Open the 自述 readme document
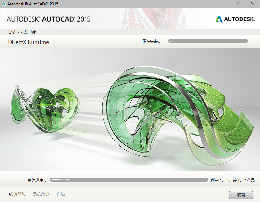This screenshot has width=260, height=202. pyautogui.click(x=60, y=194)
